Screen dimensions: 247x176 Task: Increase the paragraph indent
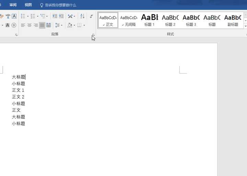click(61, 16)
